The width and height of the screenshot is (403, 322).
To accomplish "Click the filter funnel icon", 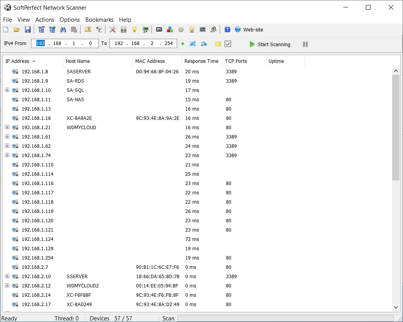I will 99,29.
